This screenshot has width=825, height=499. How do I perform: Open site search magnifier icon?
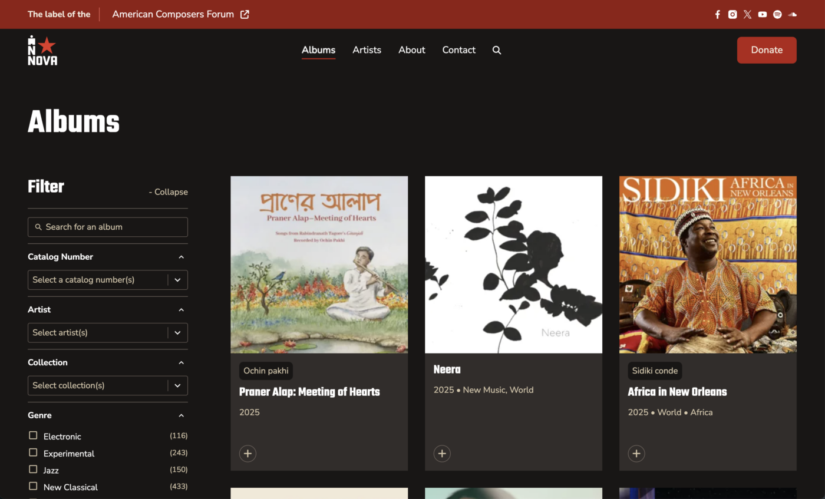[497, 50]
